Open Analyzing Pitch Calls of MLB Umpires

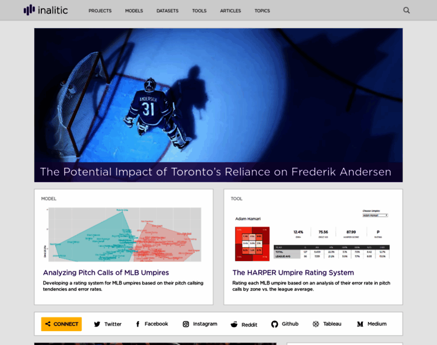point(106,273)
